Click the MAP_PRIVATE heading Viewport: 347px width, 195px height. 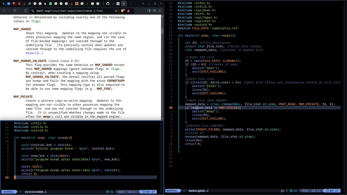pyautogui.click(x=23, y=96)
